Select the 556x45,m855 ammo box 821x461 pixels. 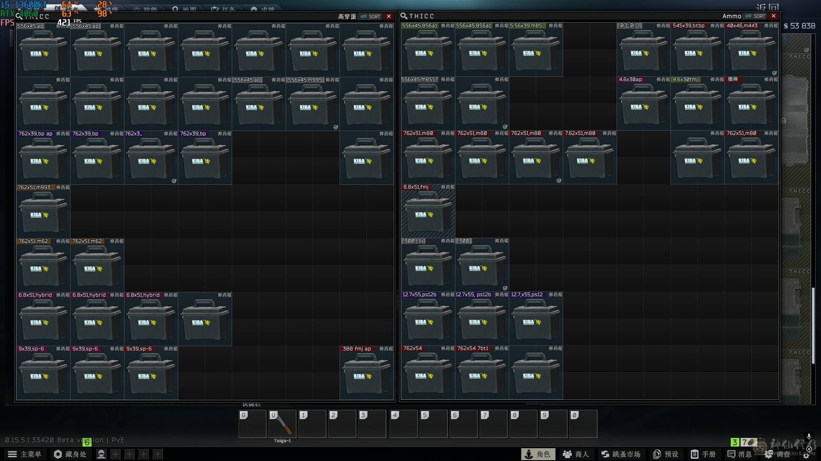pyautogui.click(x=428, y=103)
